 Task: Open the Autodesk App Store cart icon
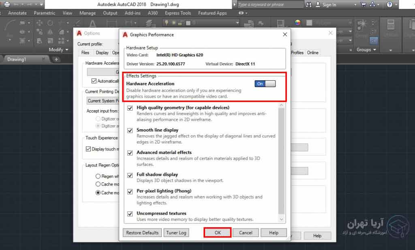pyautogui.click(x=363, y=4)
